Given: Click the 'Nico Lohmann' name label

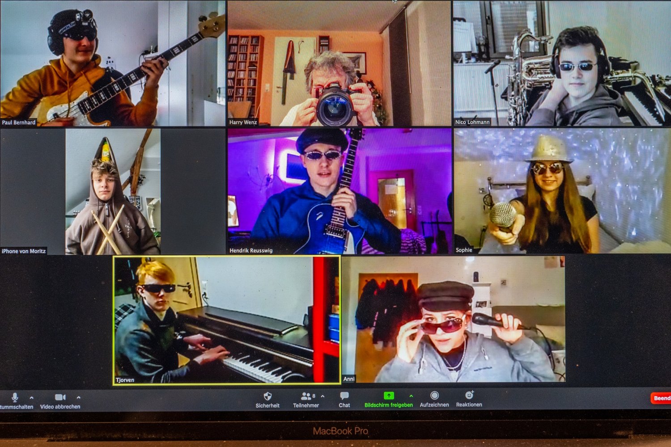Looking at the screenshot, I should [x=472, y=122].
